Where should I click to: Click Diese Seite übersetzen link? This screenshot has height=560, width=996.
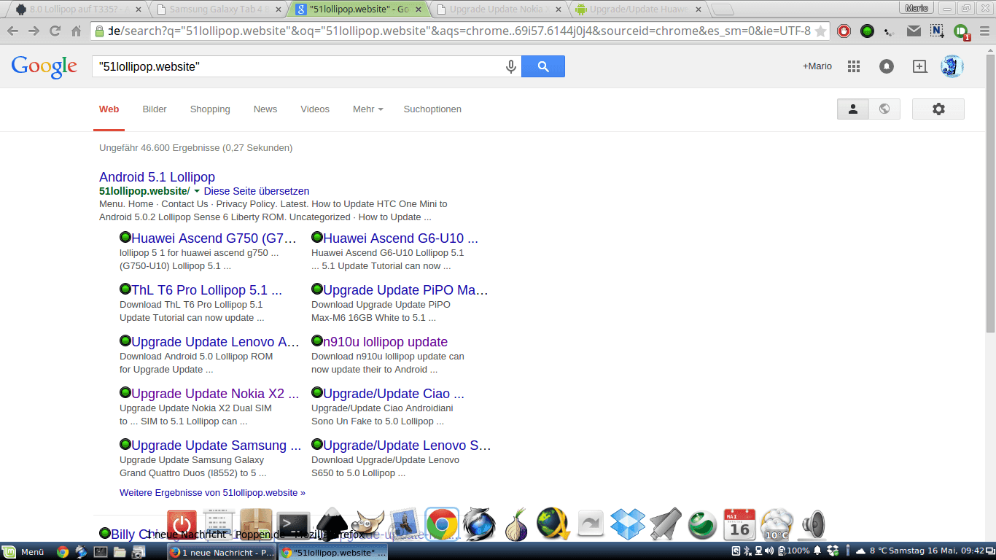tap(257, 191)
